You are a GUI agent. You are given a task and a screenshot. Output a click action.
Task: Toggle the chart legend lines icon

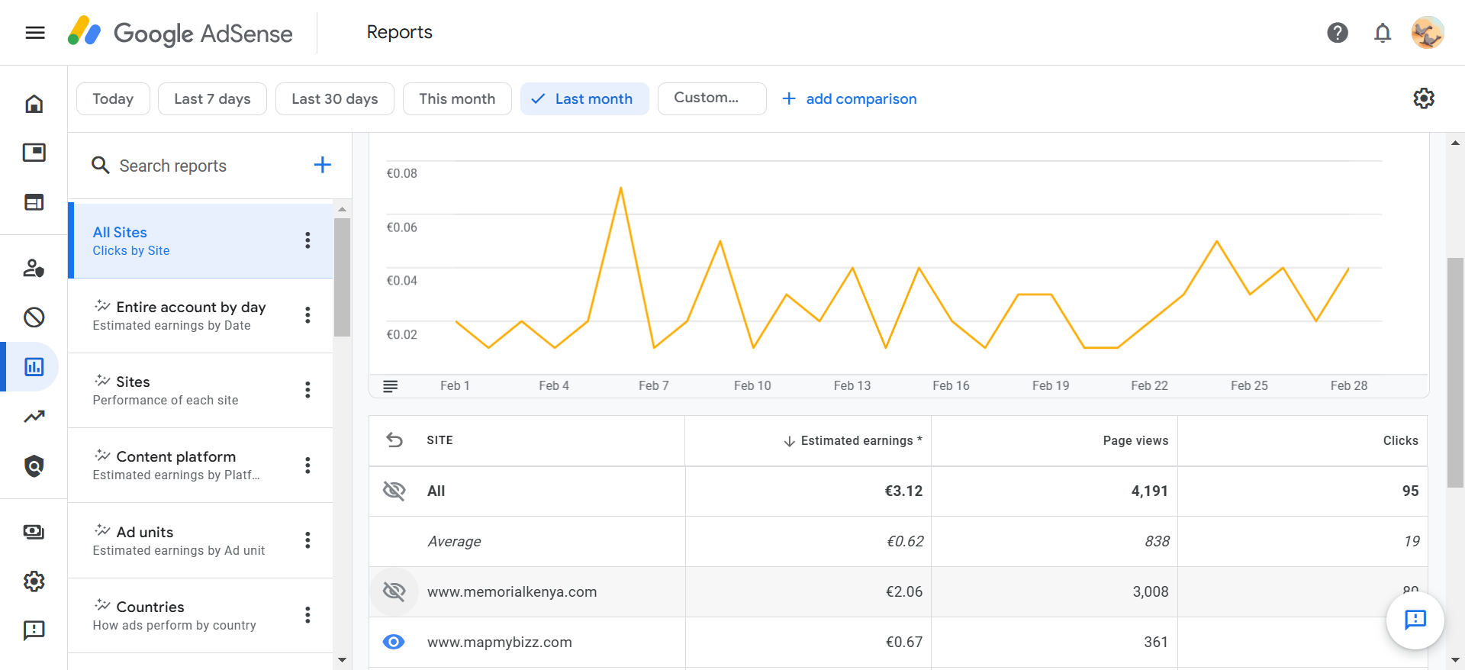tap(390, 386)
